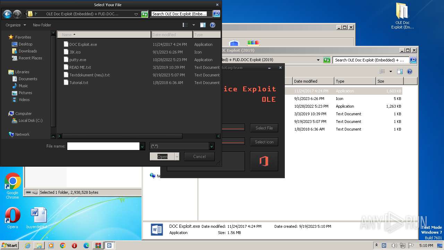Viewport: 444px width, 250px height.
Task: Refresh the dialog's folder address bar
Action: coord(145,14)
